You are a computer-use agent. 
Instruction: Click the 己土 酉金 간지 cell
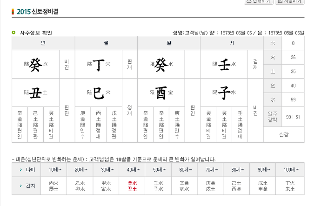click(236, 186)
